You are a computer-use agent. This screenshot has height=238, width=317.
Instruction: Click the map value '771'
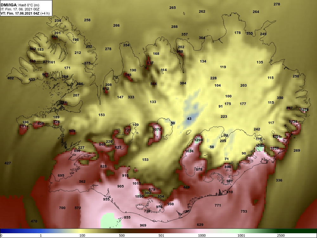(218, 205)
